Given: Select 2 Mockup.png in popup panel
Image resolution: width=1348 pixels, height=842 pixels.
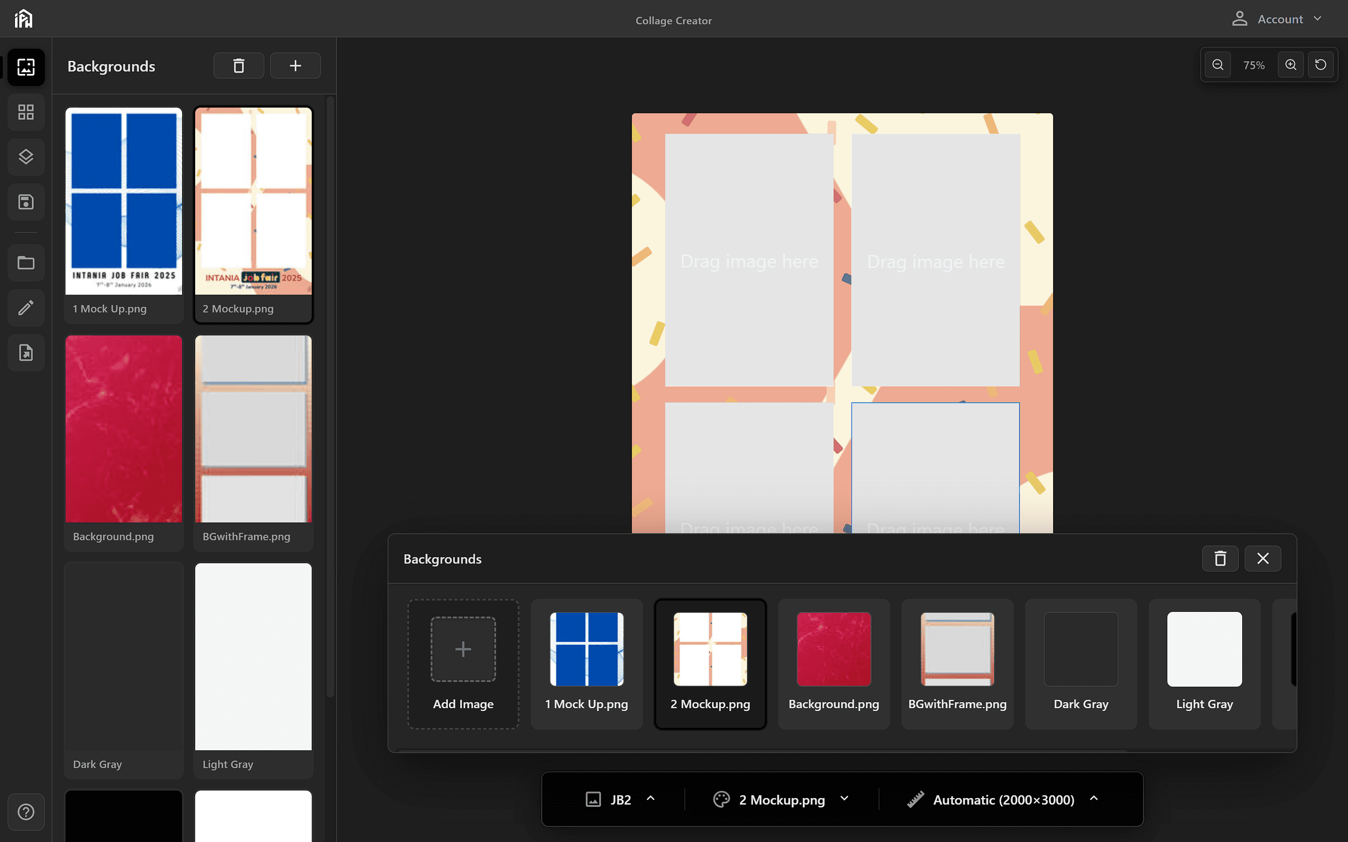Looking at the screenshot, I should 710,664.
